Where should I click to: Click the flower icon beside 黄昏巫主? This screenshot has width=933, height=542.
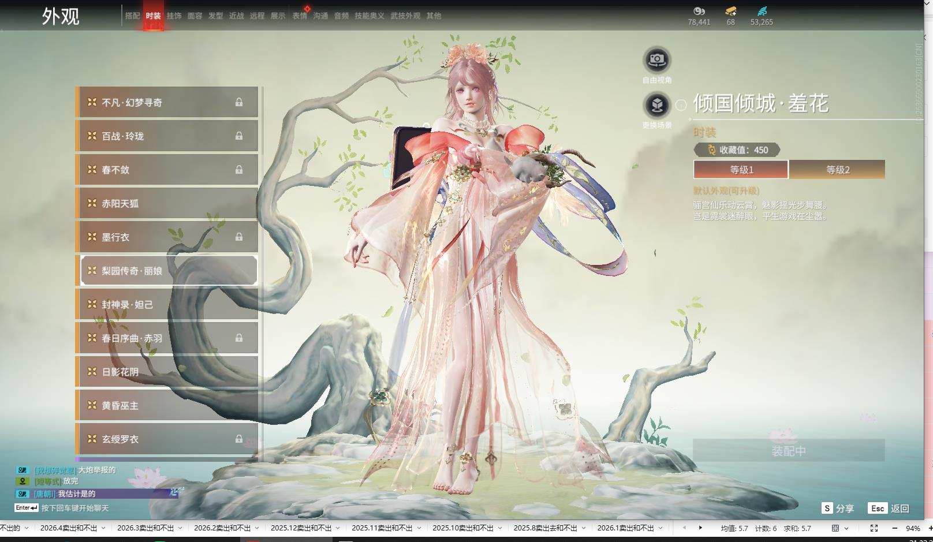tap(92, 405)
